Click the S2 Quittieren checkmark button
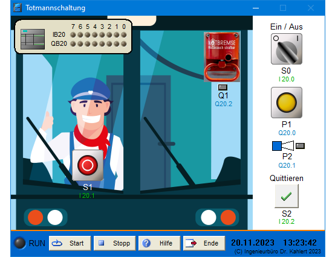Image resolution: width=335 pixels, height=257 pixels. pos(286,196)
